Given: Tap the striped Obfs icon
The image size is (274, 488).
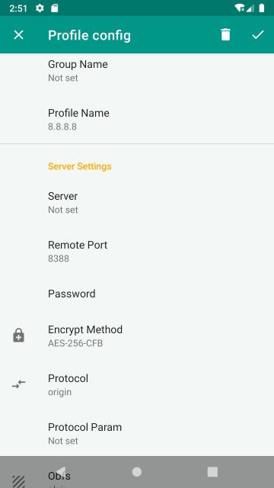Looking at the screenshot, I should (x=18, y=482).
